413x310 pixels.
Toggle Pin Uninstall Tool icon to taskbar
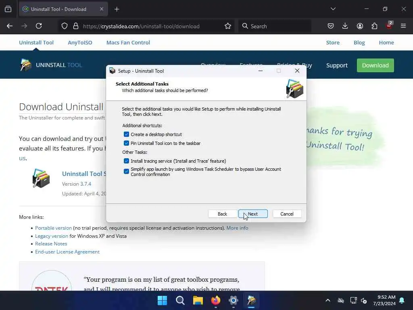[x=126, y=143]
